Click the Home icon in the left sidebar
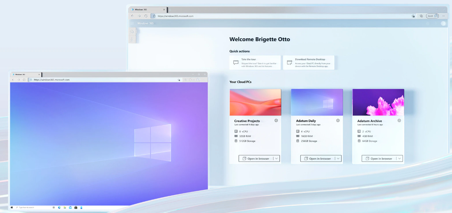This screenshot has height=213, width=452. point(132,32)
